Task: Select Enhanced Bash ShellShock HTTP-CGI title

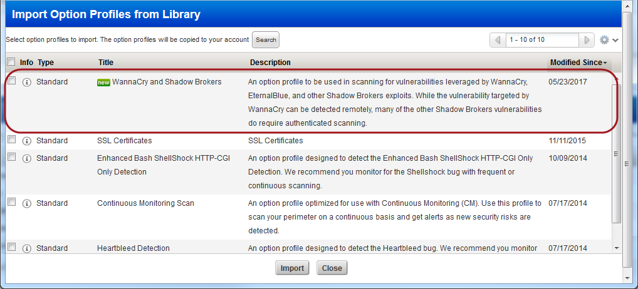Action: (164, 165)
